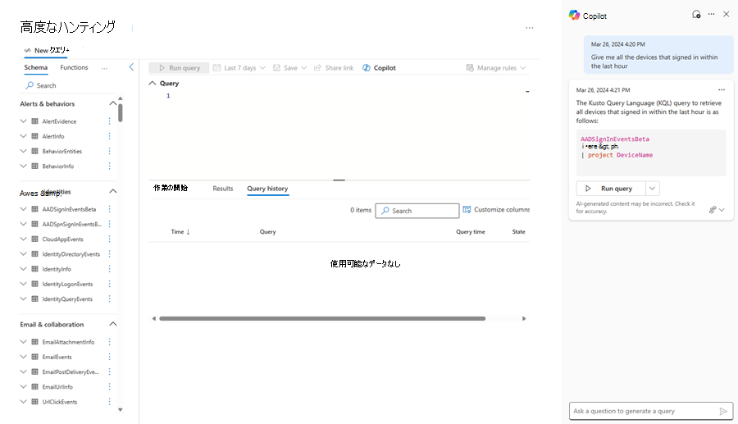Collapse the Identities apps section
This screenshot has height=424, width=738.
pyautogui.click(x=113, y=191)
